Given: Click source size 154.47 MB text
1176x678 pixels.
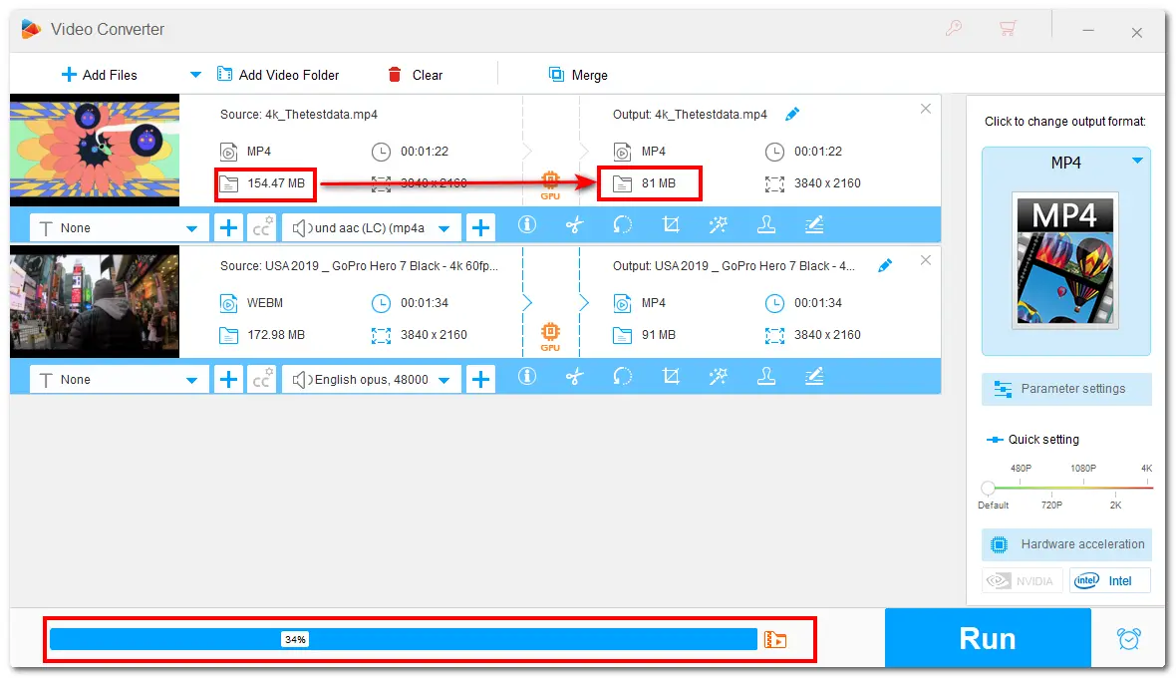Looking at the screenshot, I should point(276,183).
